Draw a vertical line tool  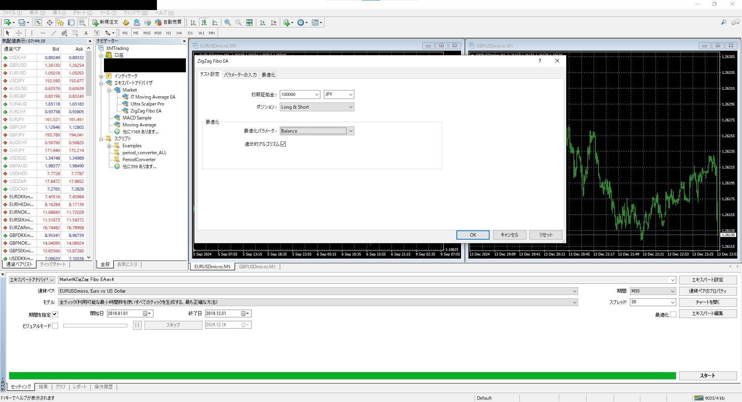click(x=32, y=33)
